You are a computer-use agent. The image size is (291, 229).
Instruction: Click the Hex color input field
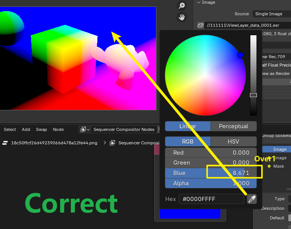click(211, 199)
